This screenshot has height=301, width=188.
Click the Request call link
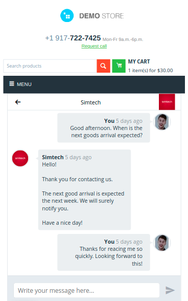click(94, 46)
